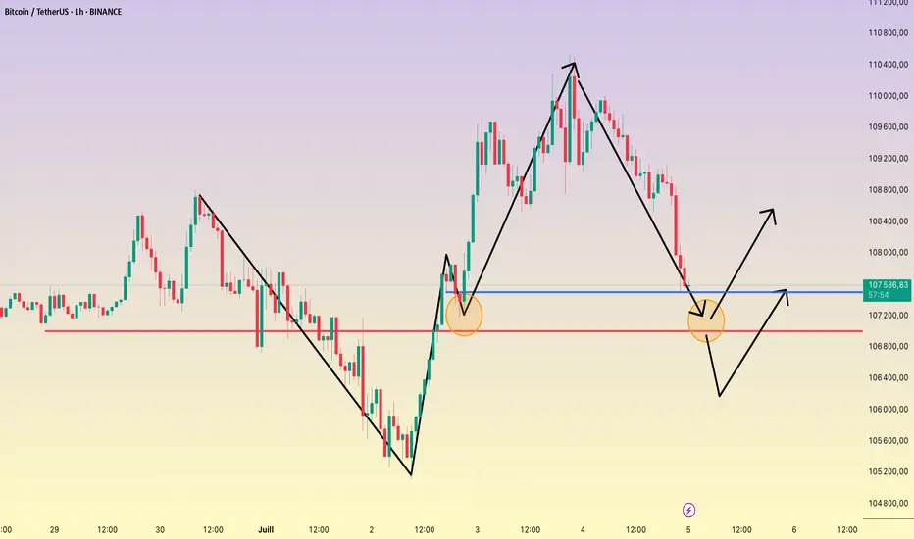
Task: Click the current price label 107586,83
Action: [x=888, y=285]
